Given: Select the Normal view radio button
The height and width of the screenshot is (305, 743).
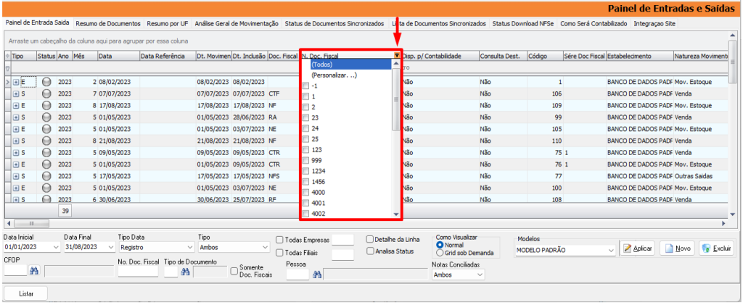Looking at the screenshot, I should click(x=440, y=245).
